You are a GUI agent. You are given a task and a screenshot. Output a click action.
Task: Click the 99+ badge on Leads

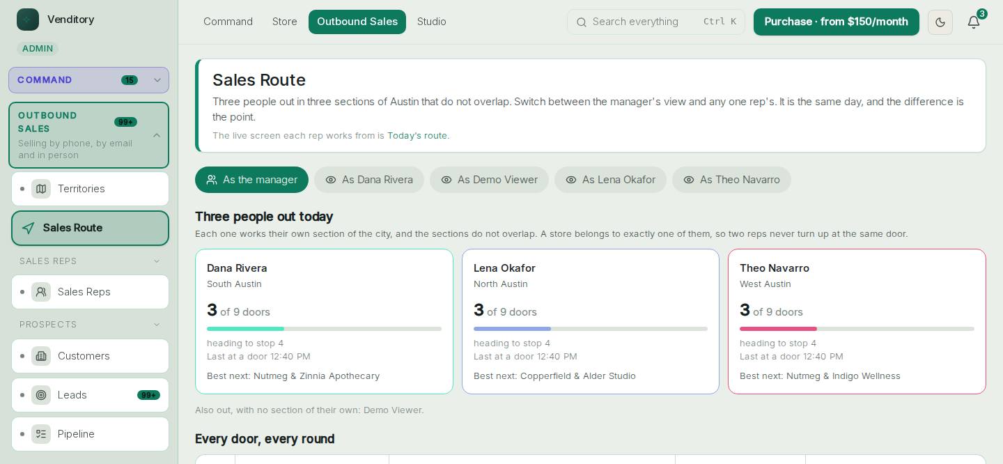(x=148, y=395)
